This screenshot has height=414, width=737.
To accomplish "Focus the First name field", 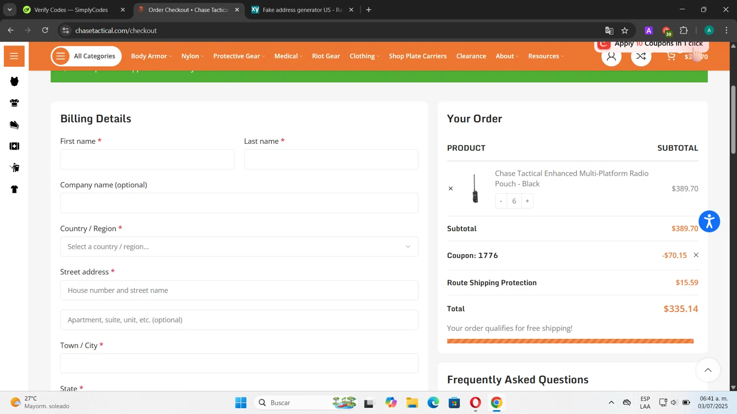I will tap(147, 159).
